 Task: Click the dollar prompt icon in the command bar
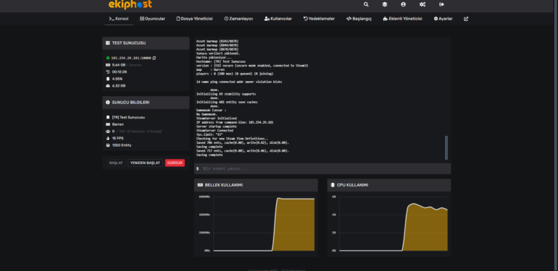(x=198, y=168)
